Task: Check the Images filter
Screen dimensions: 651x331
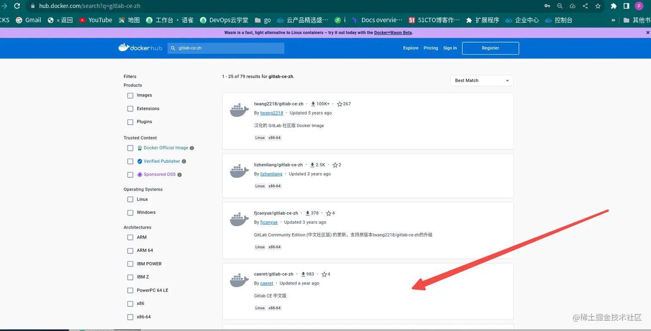Action: [130, 96]
